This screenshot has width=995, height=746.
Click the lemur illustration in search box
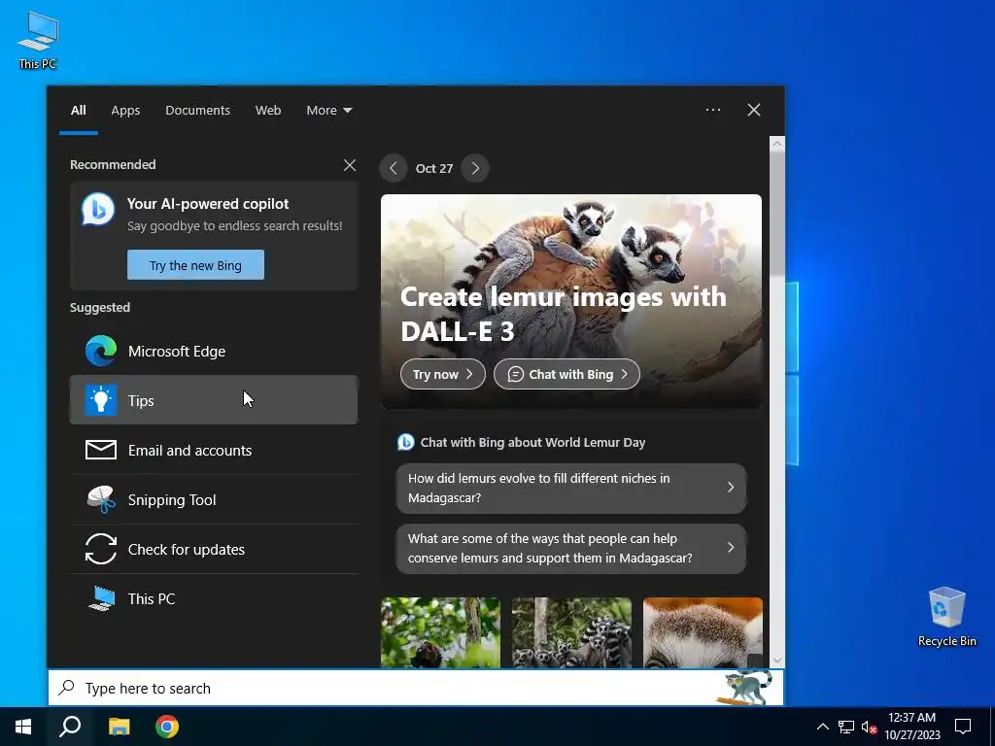click(x=746, y=688)
